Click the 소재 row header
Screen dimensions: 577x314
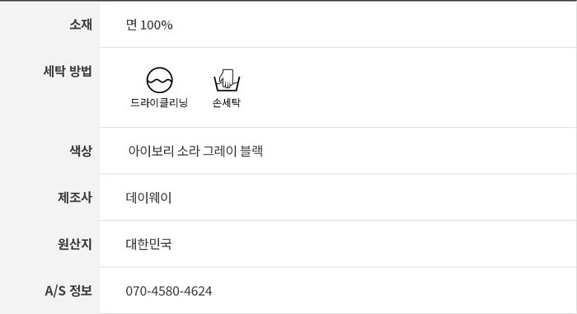click(x=81, y=24)
